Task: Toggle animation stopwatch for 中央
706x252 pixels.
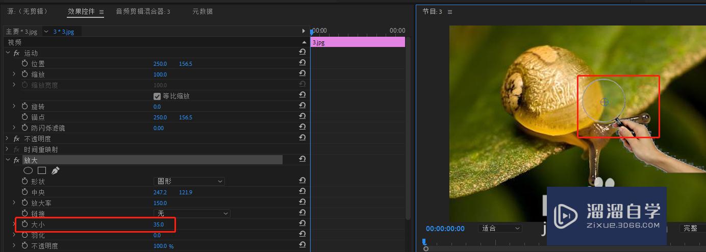Action: (x=25, y=192)
